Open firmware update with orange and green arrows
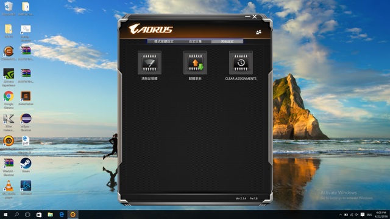The width and height of the screenshot is (390, 219). (195, 63)
